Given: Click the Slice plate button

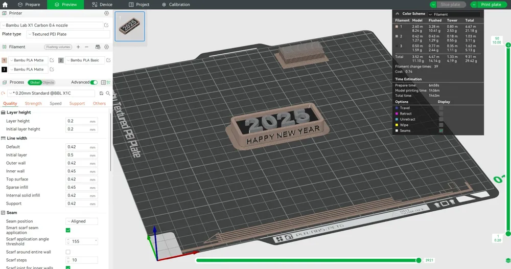Looking at the screenshot, I should pyautogui.click(x=450, y=5).
